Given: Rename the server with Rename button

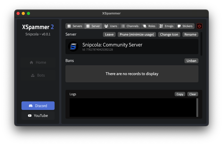Looking at the screenshot, I should coord(190,35).
